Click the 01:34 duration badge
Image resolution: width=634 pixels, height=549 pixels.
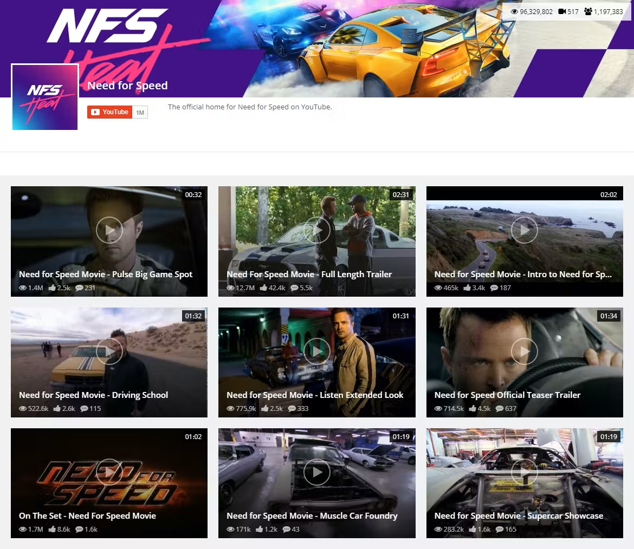[609, 316]
